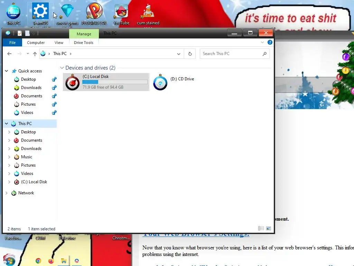Expand Documents under This PC
This screenshot has width=354, height=266.
pyautogui.click(x=9, y=140)
